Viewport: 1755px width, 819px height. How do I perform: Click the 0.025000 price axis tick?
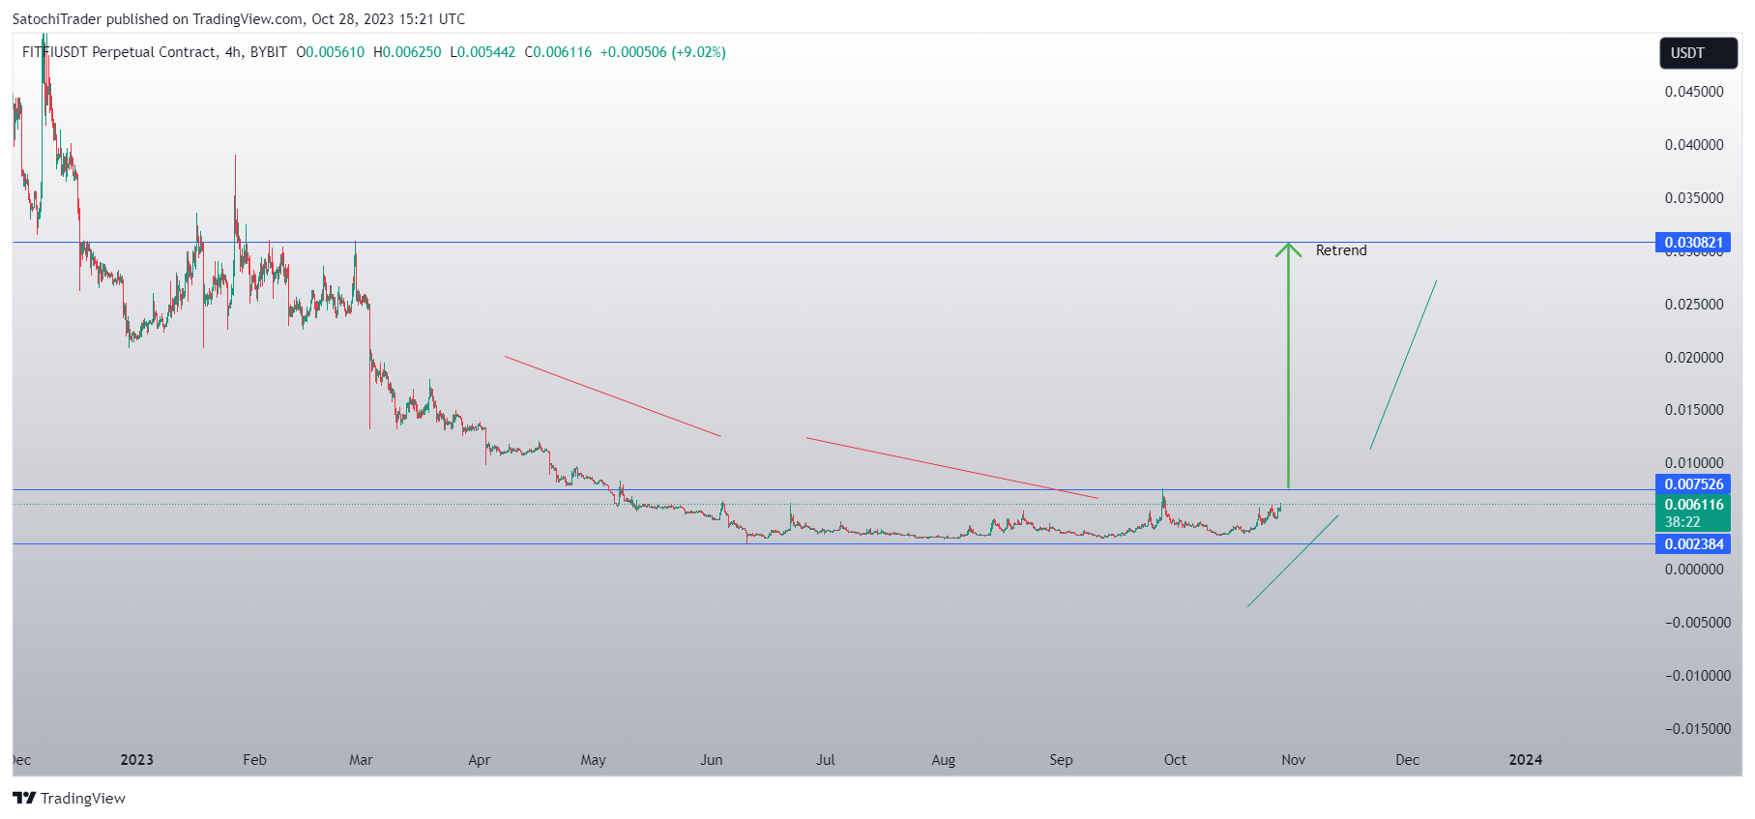[1694, 305]
